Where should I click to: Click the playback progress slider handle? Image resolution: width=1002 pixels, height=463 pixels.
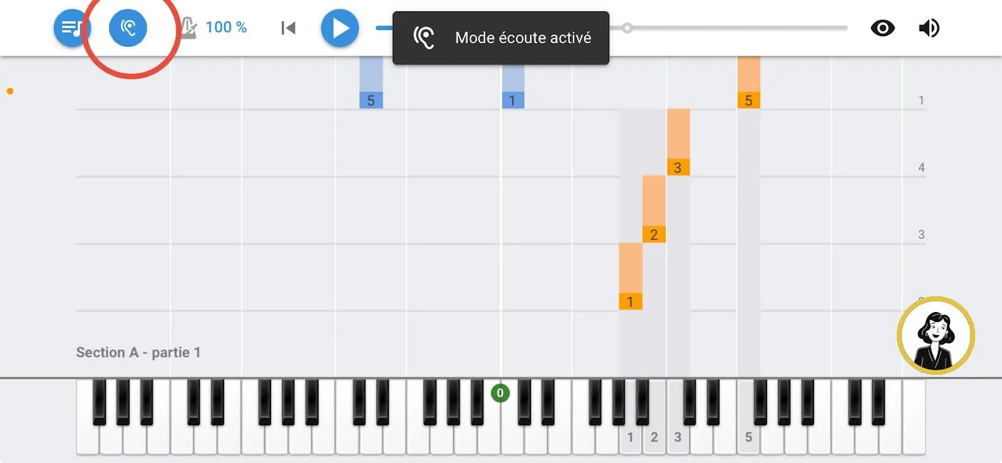pos(627,28)
